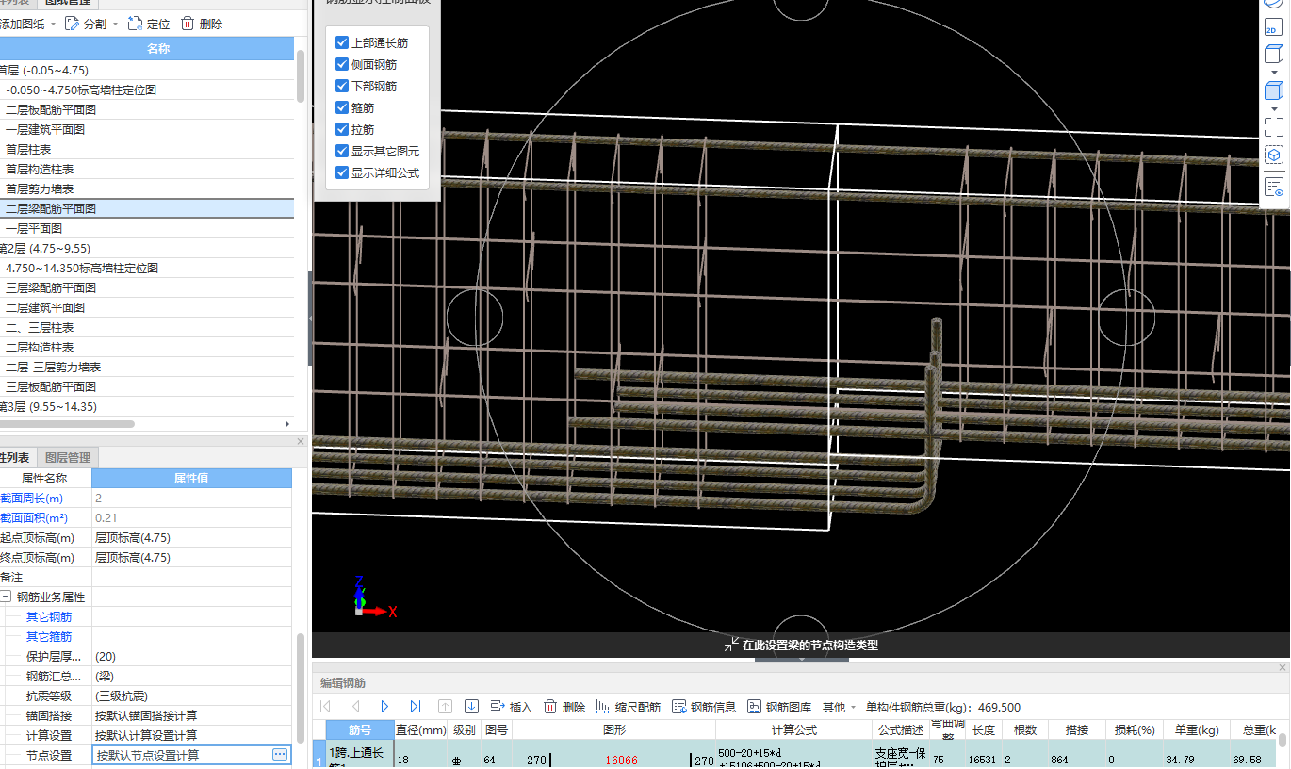Toggle the 箍筋 stirrup checkbox
The height and width of the screenshot is (769, 1291).
point(342,107)
